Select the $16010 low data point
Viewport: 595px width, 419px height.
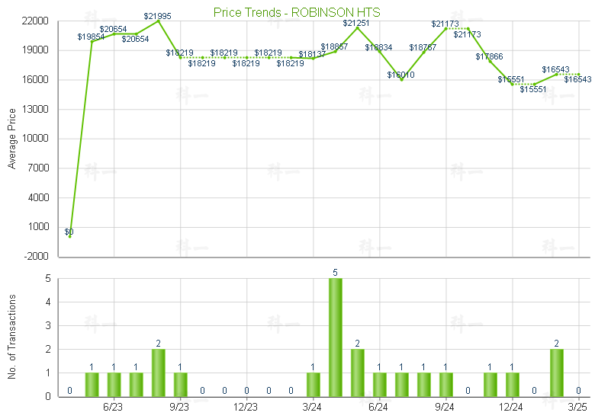pos(401,79)
